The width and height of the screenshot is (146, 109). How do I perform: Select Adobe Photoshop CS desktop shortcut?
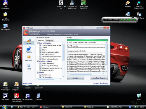[x=6, y=86]
